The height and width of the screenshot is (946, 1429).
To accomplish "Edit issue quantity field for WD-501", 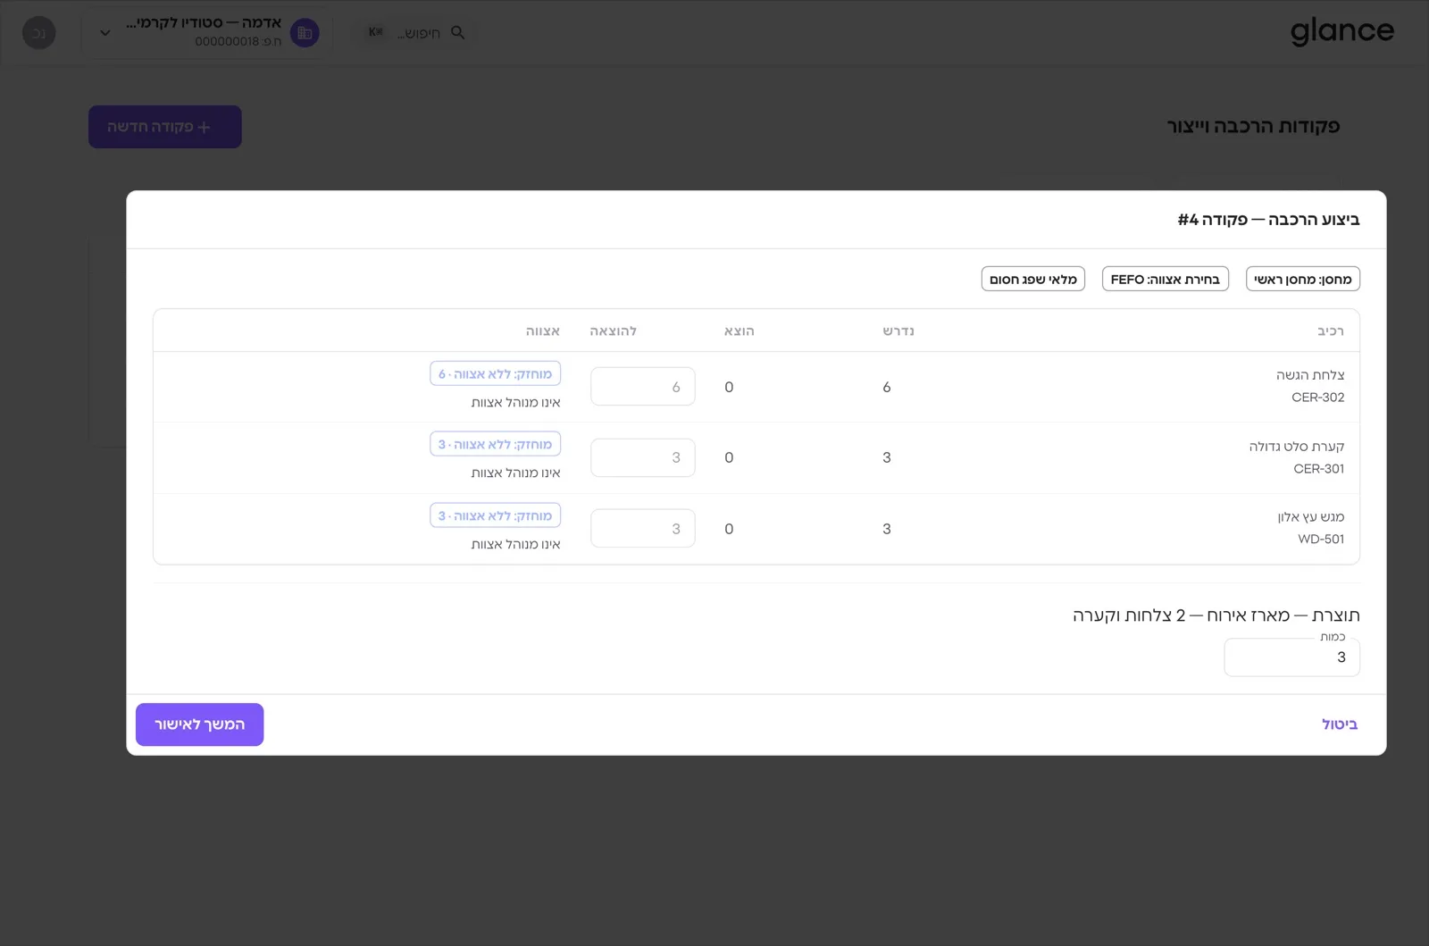I will click(643, 529).
